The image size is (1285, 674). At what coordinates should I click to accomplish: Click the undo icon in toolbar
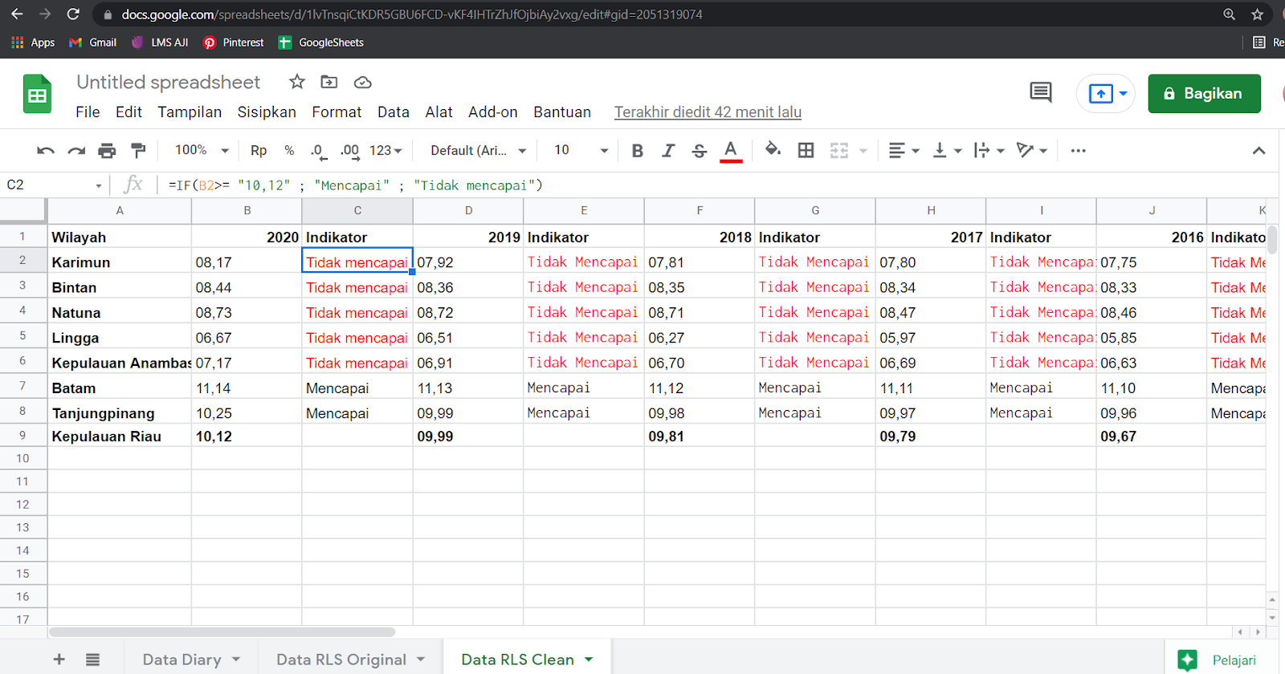pyautogui.click(x=46, y=151)
